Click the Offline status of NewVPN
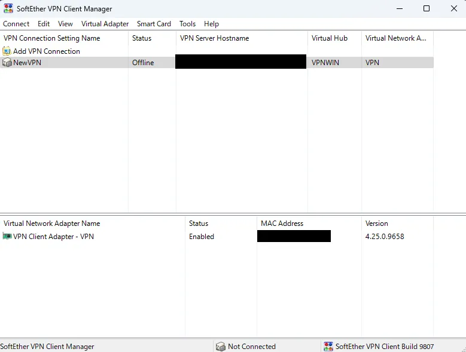 143,63
